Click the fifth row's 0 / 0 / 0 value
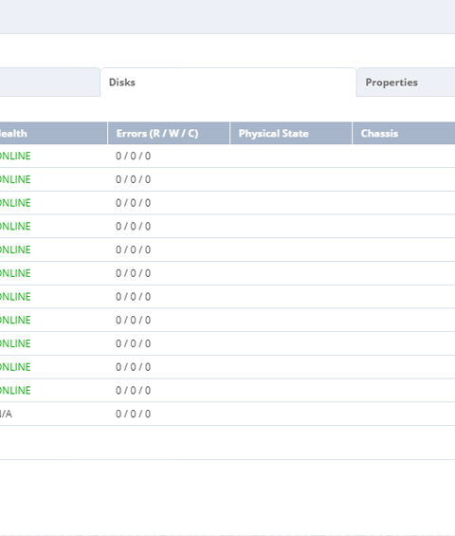Image resolution: width=455 pixels, height=536 pixels. click(x=134, y=250)
